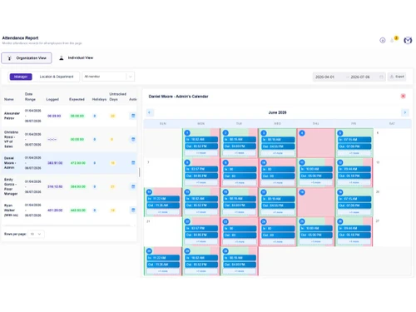Open the user profile avatar
The height and width of the screenshot is (312, 416).
(x=408, y=41)
